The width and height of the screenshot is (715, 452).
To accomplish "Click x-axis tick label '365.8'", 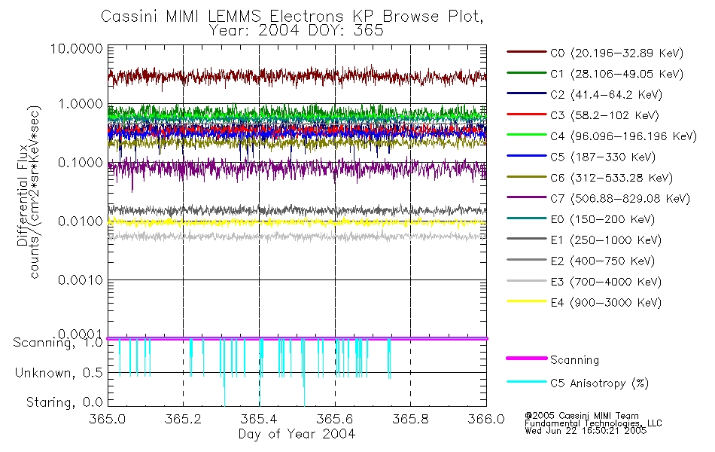I will (410, 419).
